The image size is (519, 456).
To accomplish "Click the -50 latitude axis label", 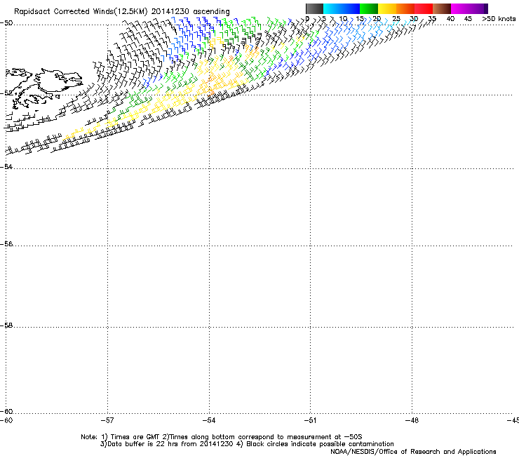I will pos(6,23).
